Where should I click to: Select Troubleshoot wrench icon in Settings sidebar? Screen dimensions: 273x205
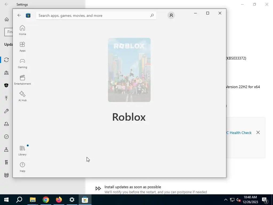tap(6, 111)
